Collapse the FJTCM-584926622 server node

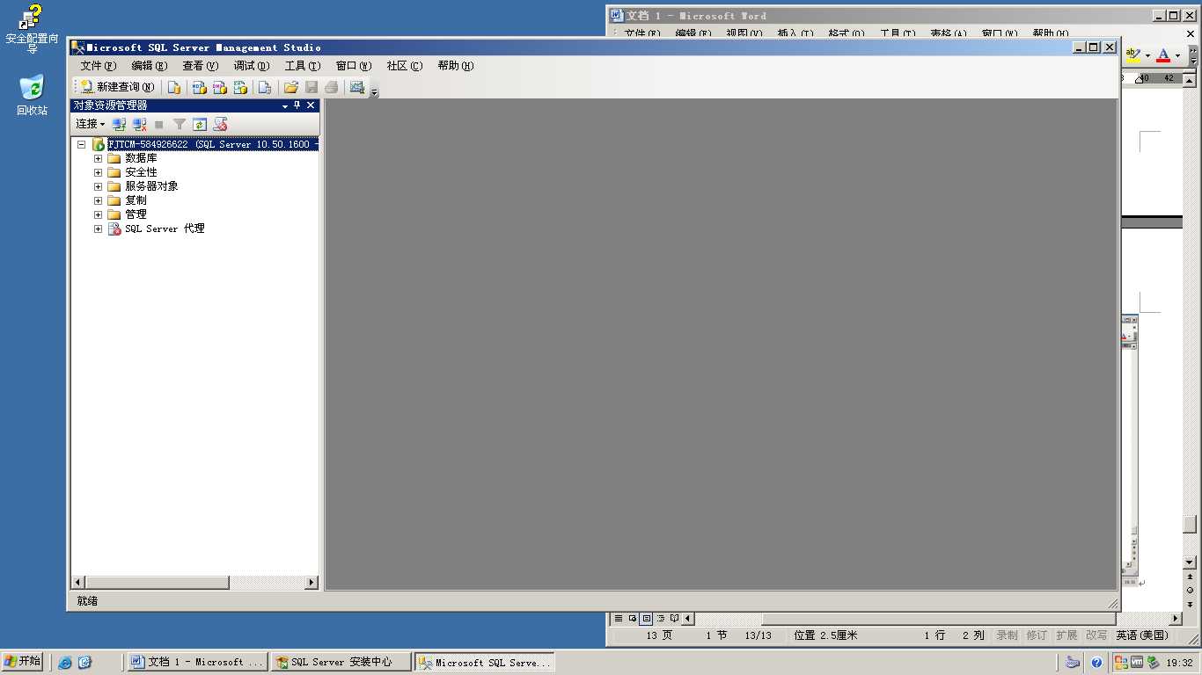pyautogui.click(x=82, y=144)
